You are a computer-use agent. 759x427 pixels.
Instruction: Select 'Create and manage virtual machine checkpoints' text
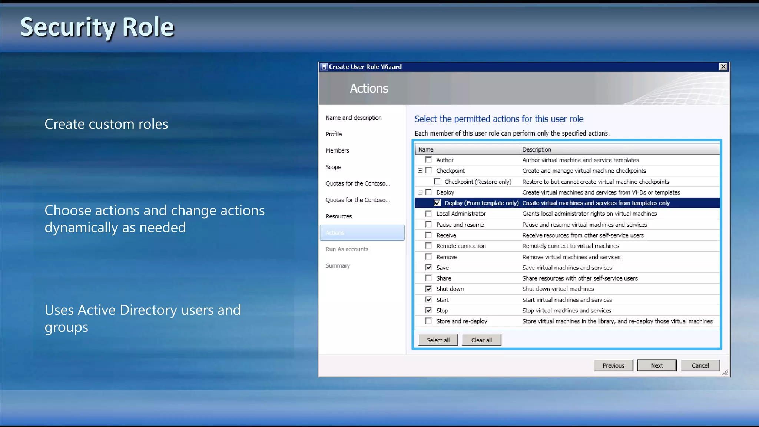(584, 171)
